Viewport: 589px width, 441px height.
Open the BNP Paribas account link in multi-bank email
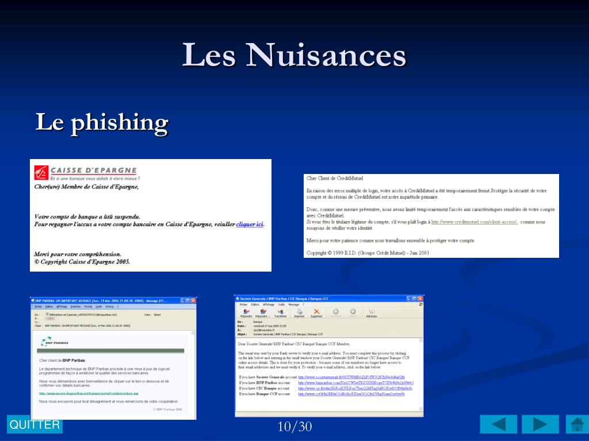tap(355, 383)
